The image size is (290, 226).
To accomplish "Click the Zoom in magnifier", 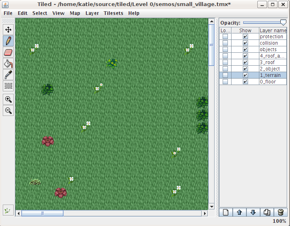I will (8, 100).
